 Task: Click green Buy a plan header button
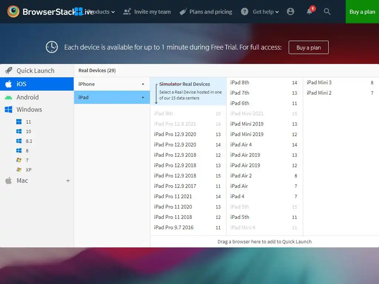[362, 11]
